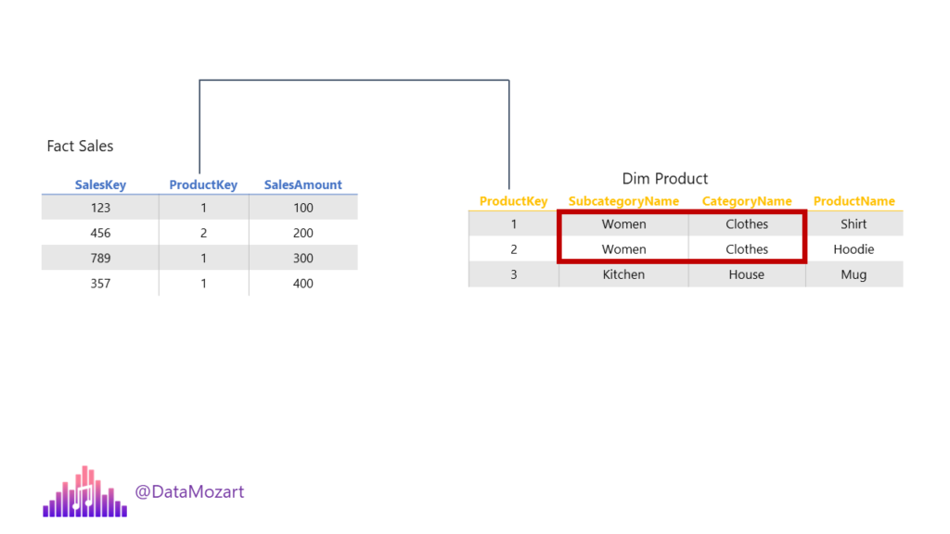The image size is (950, 534).
Task: Click the SalesAmount column header
Action: [303, 184]
